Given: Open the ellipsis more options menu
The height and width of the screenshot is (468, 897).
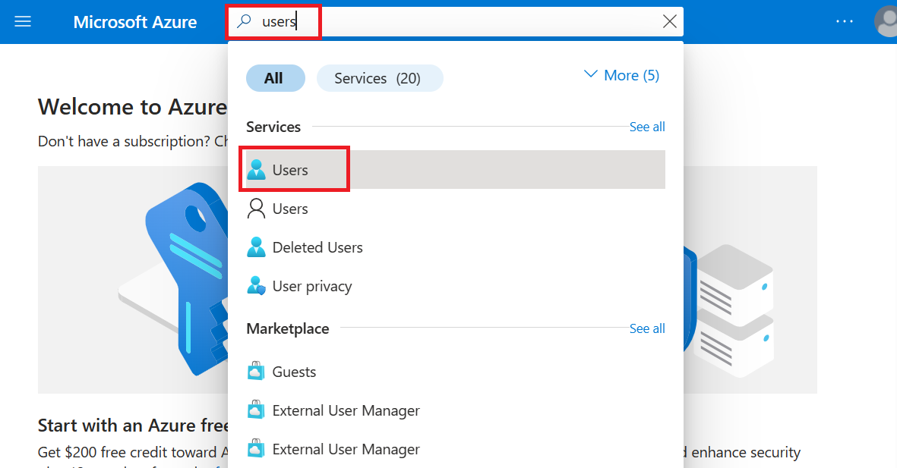Looking at the screenshot, I should (845, 22).
